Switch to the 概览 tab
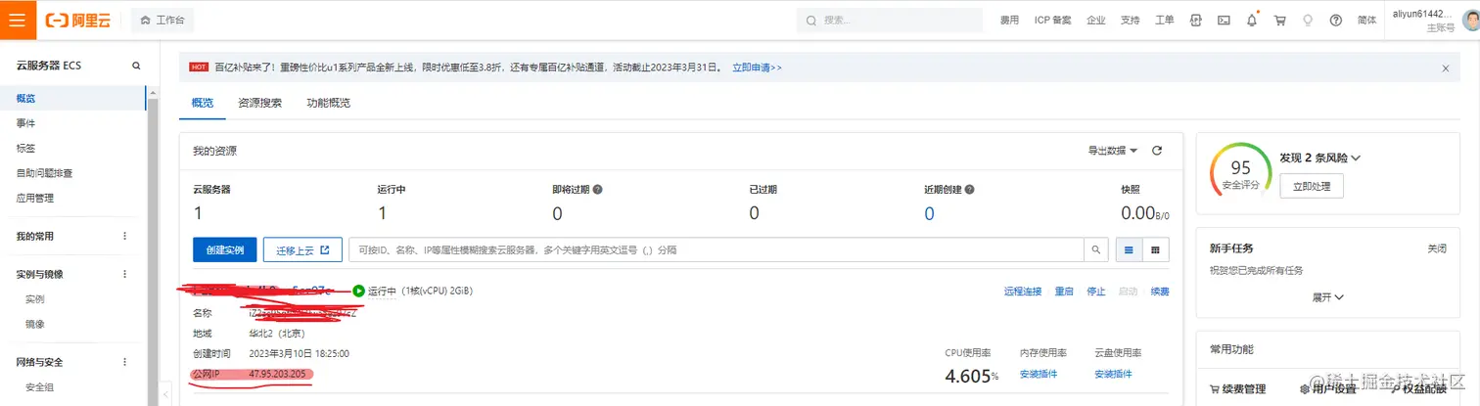The width and height of the screenshot is (1480, 406). [x=203, y=103]
